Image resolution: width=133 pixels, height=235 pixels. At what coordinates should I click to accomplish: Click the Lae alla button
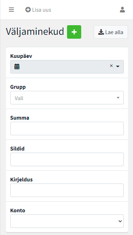(111, 32)
